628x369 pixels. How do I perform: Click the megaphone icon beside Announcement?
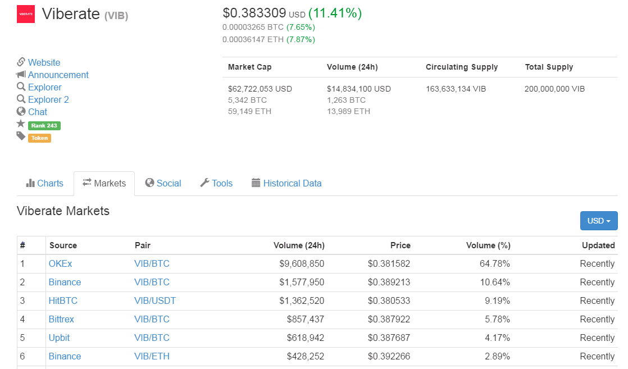pyautogui.click(x=21, y=74)
